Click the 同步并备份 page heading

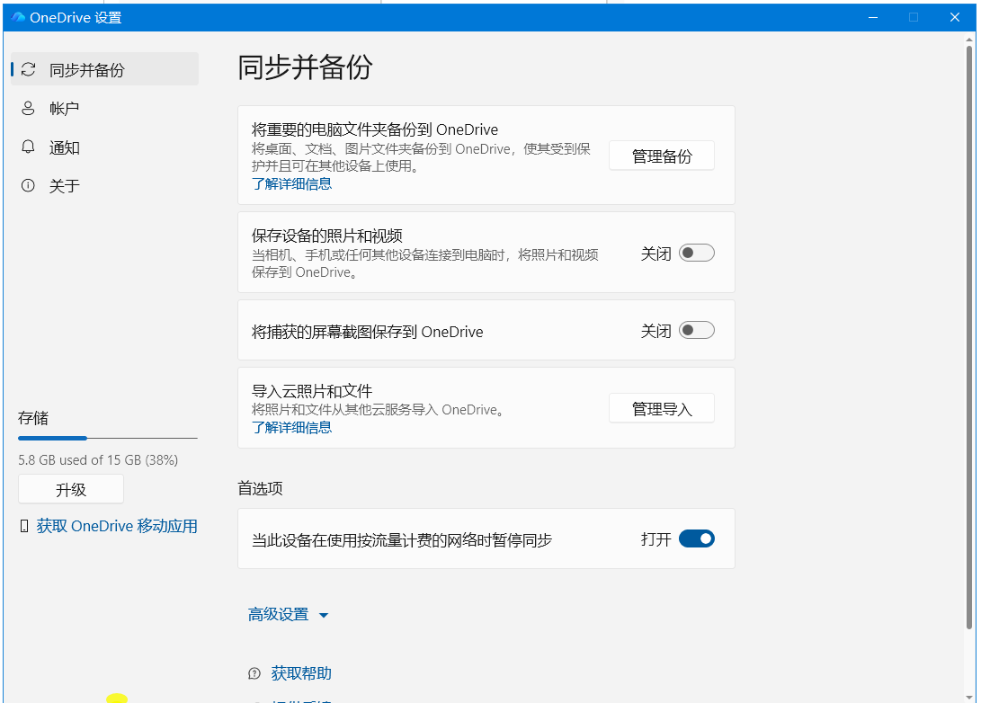tap(305, 67)
